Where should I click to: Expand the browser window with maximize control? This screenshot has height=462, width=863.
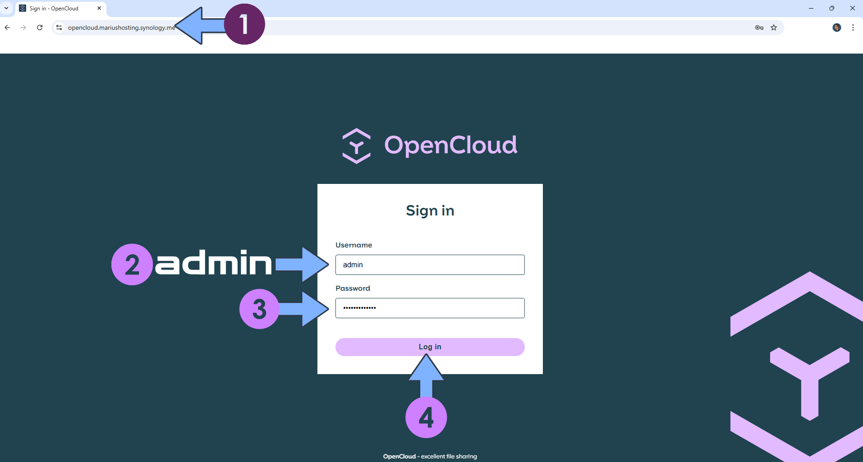pyautogui.click(x=831, y=8)
